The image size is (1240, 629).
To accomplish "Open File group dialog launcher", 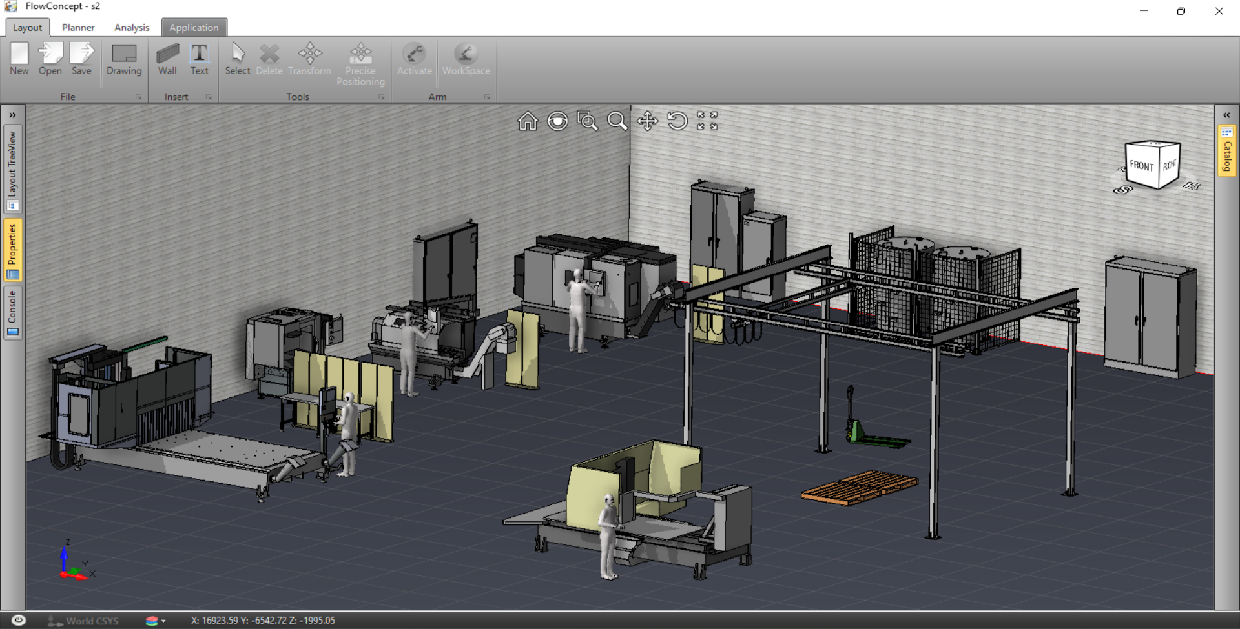I will coord(138,97).
